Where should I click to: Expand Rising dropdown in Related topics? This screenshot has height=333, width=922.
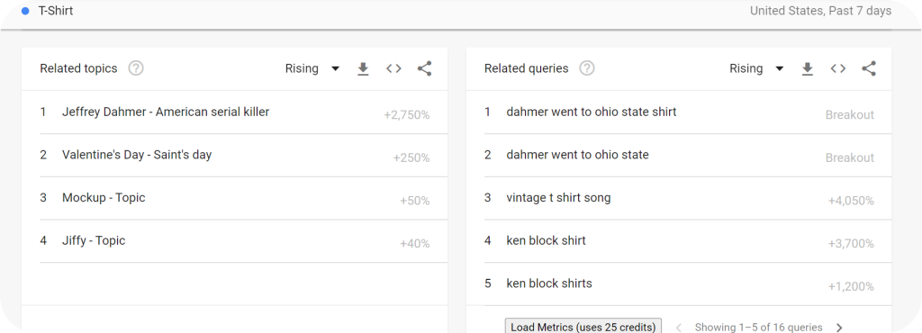(312, 68)
